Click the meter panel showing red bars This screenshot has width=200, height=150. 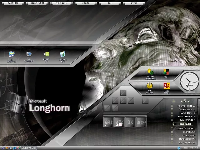point(120,122)
